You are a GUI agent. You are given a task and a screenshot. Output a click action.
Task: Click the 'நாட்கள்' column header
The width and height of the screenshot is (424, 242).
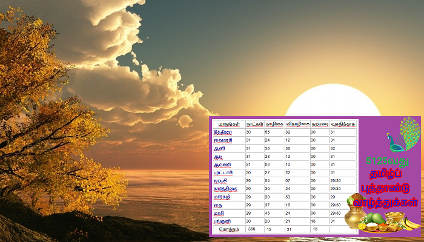pyautogui.click(x=255, y=124)
